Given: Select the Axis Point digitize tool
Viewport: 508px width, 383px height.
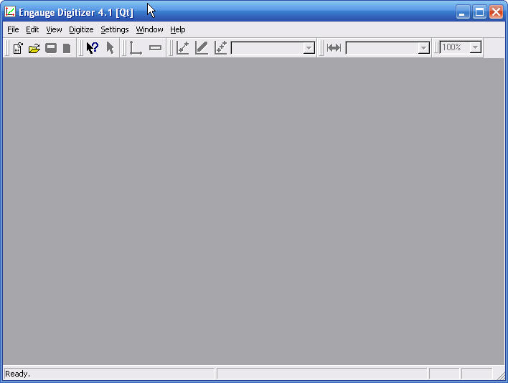Looking at the screenshot, I should 136,48.
